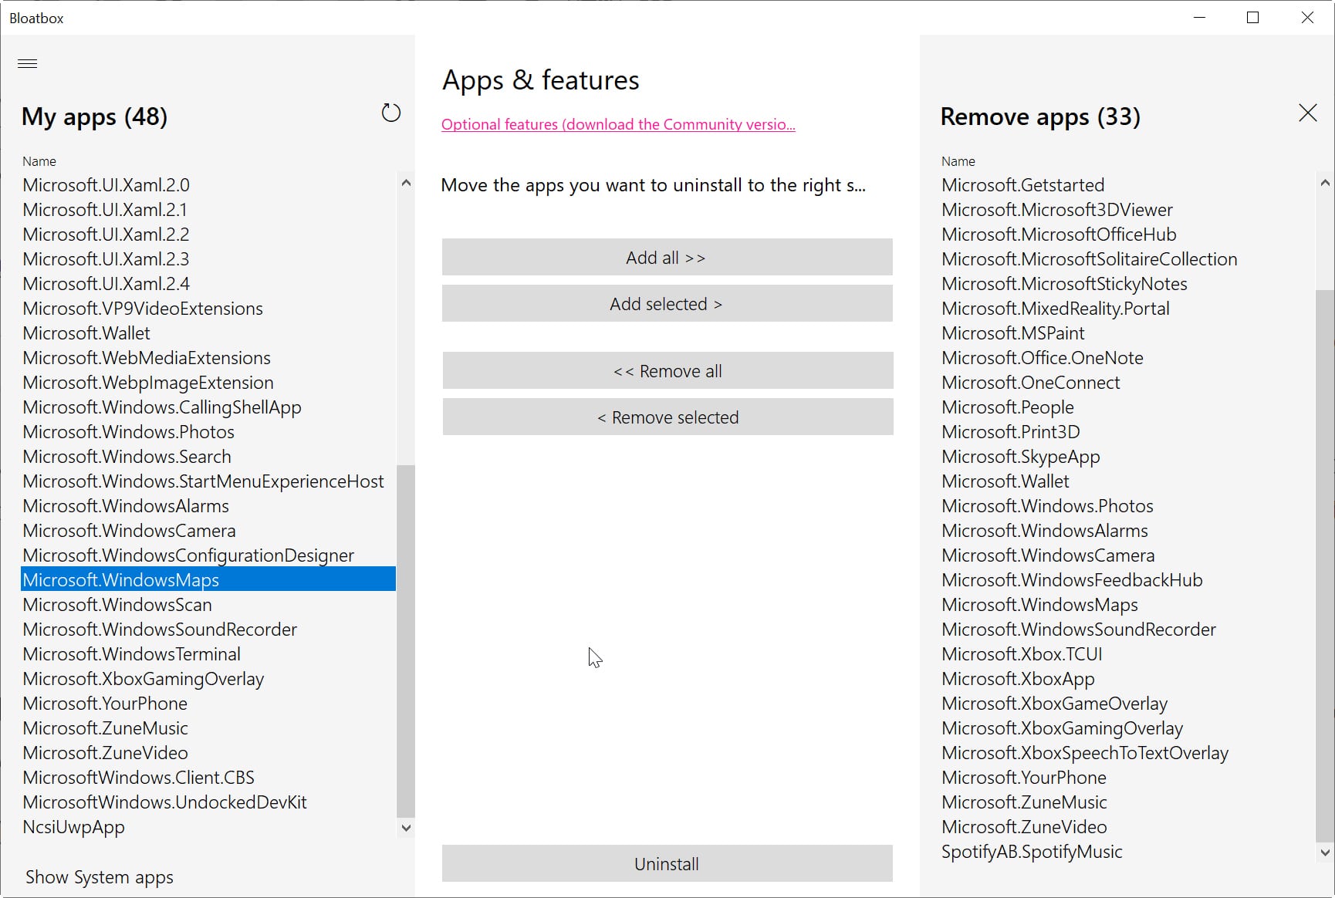Viewport: 1335px width, 898px height.
Task: Click < Remove selected button
Action: click(667, 417)
